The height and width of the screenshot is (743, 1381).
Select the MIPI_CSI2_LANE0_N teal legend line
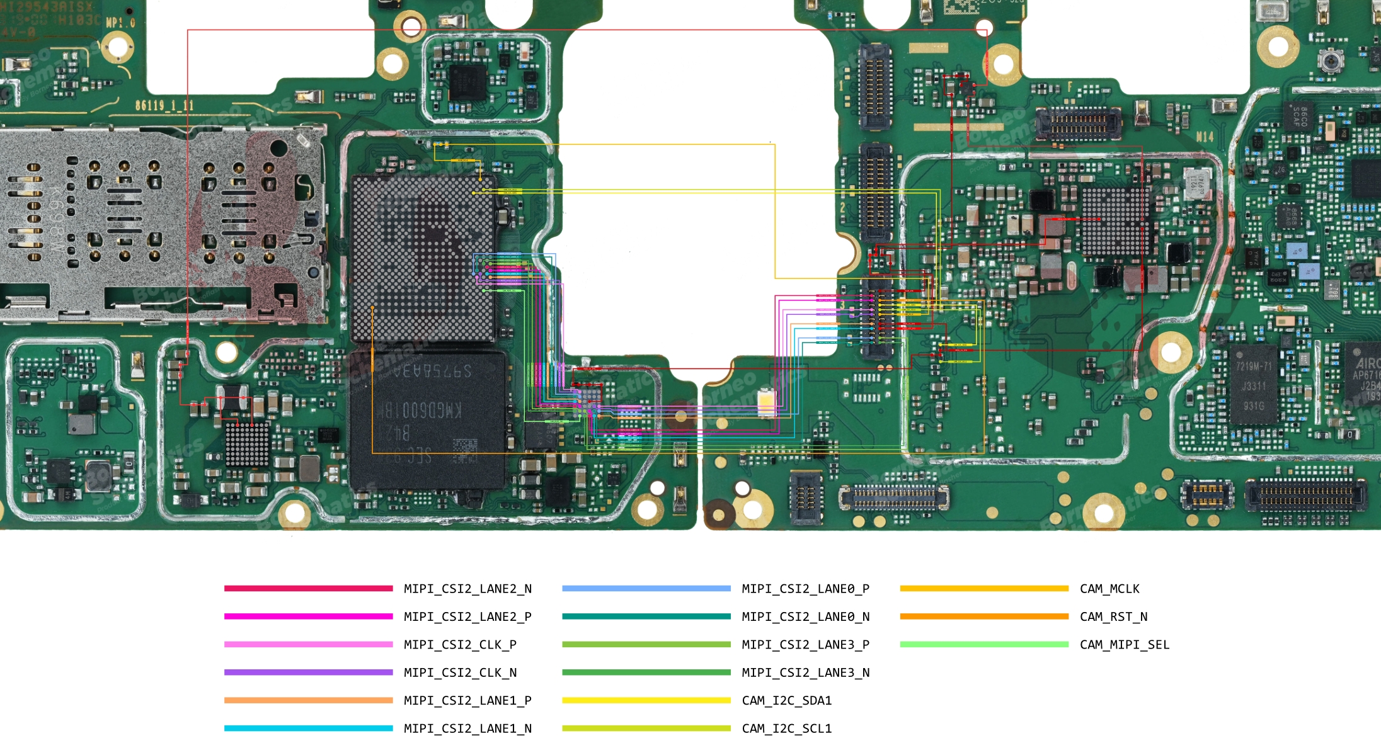point(646,616)
